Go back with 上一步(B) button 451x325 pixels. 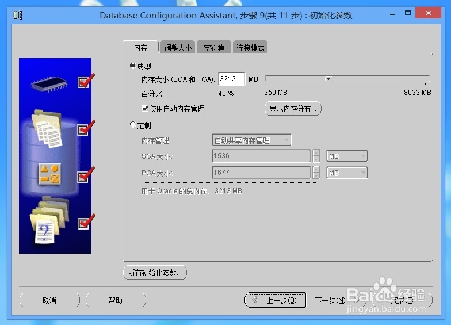(275, 300)
